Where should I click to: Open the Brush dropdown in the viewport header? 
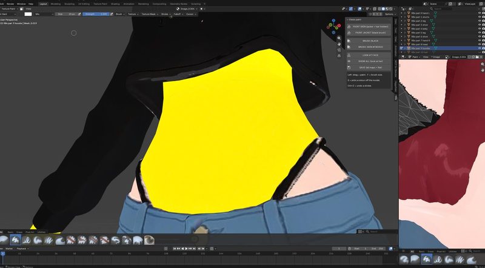click(119, 14)
